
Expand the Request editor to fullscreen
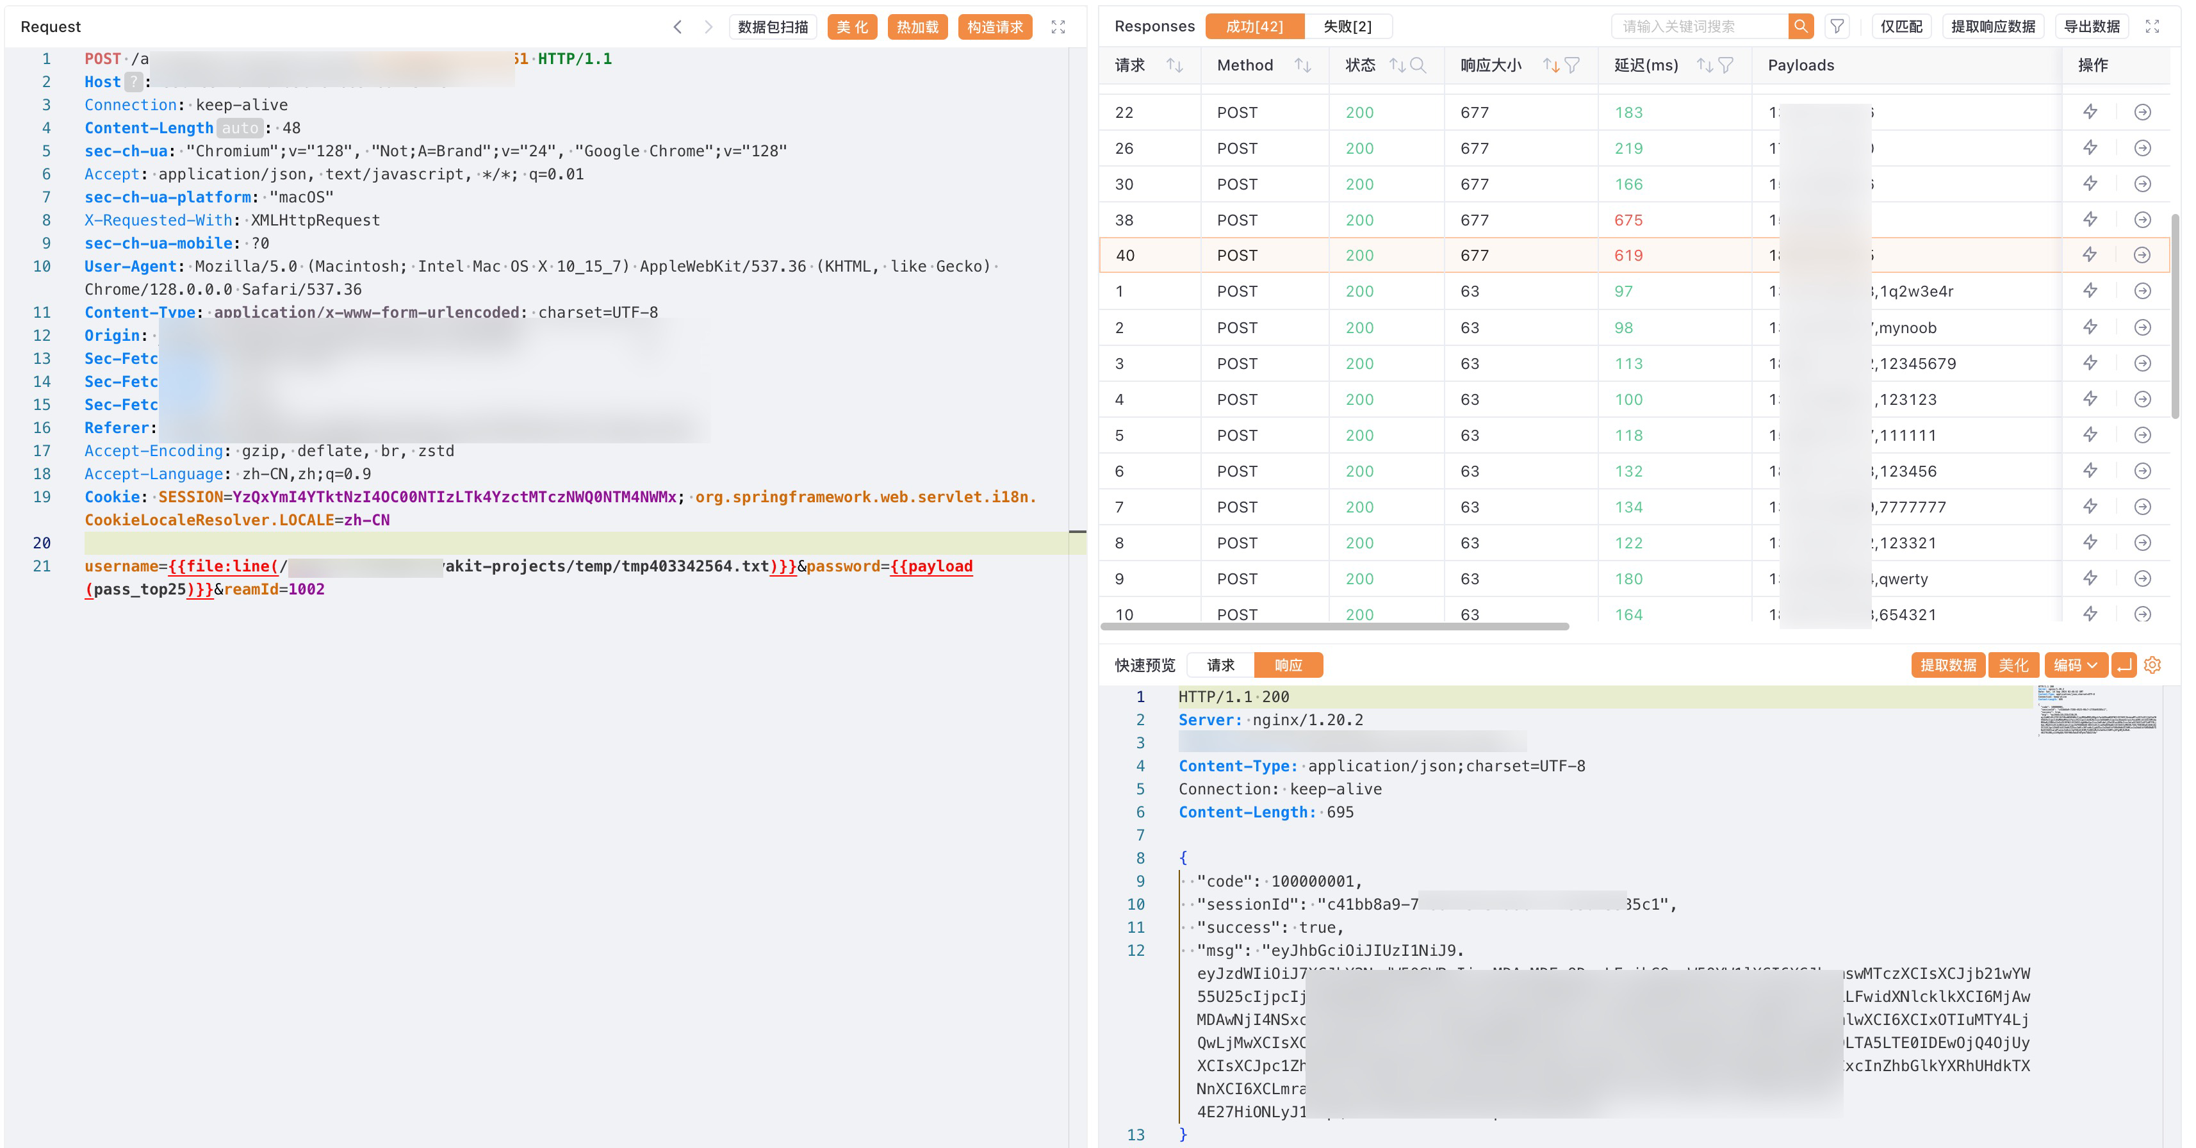[1058, 26]
